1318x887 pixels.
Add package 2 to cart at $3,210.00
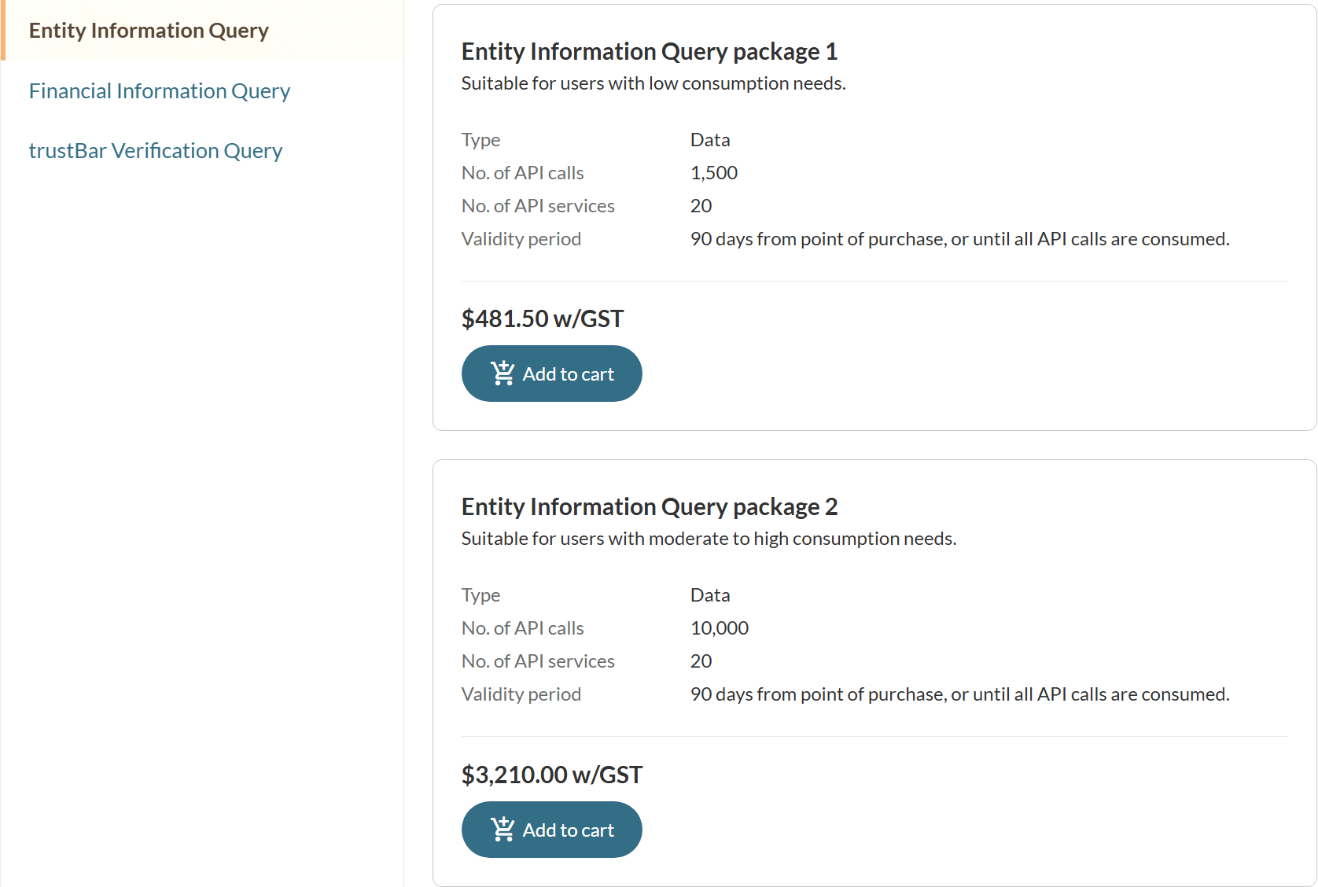[x=552, y=830]
